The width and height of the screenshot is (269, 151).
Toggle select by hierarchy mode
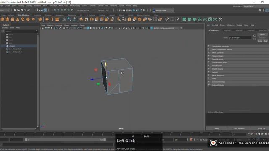pyautogui.click(x=38, y=10)
